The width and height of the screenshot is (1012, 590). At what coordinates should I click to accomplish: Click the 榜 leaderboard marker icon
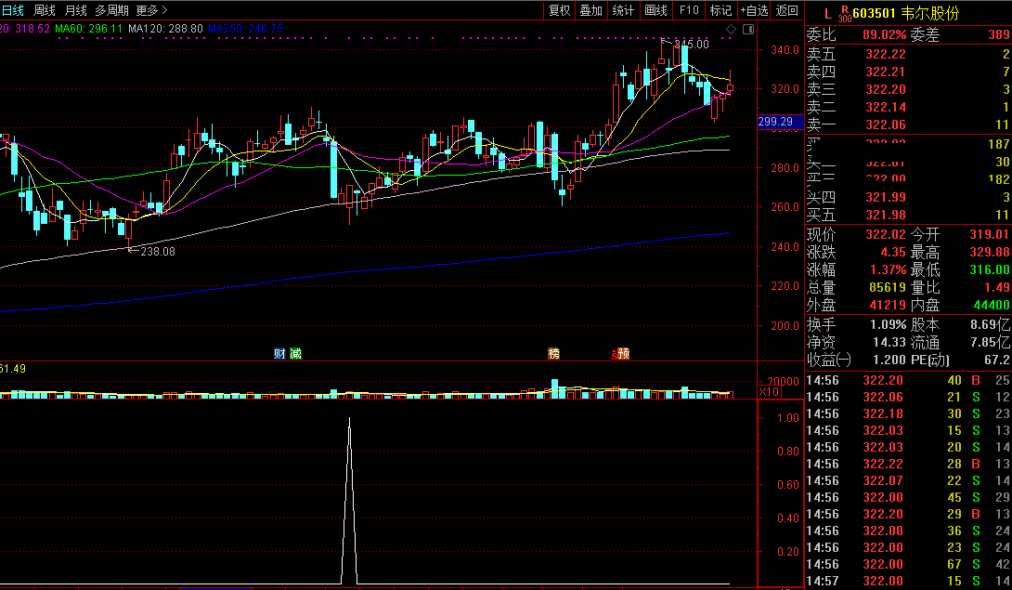coord(553,353)
